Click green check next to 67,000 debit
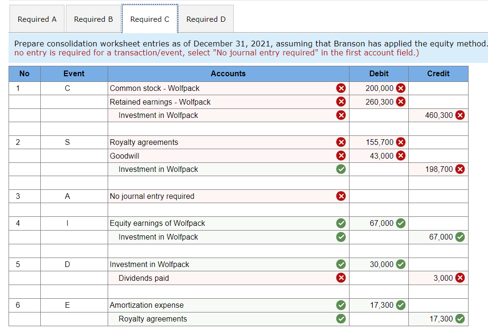 [401, 223]
